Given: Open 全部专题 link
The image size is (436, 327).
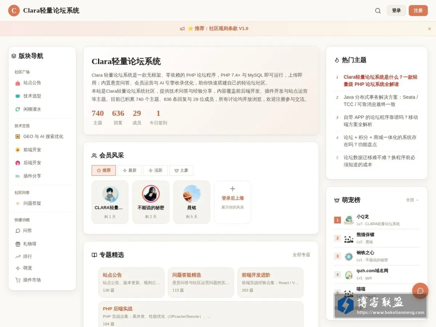Looking at the screenshot, I should pyautogui.click(x=302, y=255).
